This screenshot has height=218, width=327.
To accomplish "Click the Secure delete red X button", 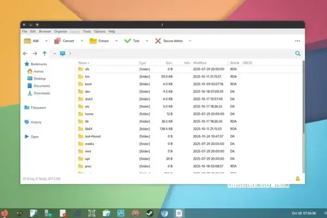I will tap(169, 41).
